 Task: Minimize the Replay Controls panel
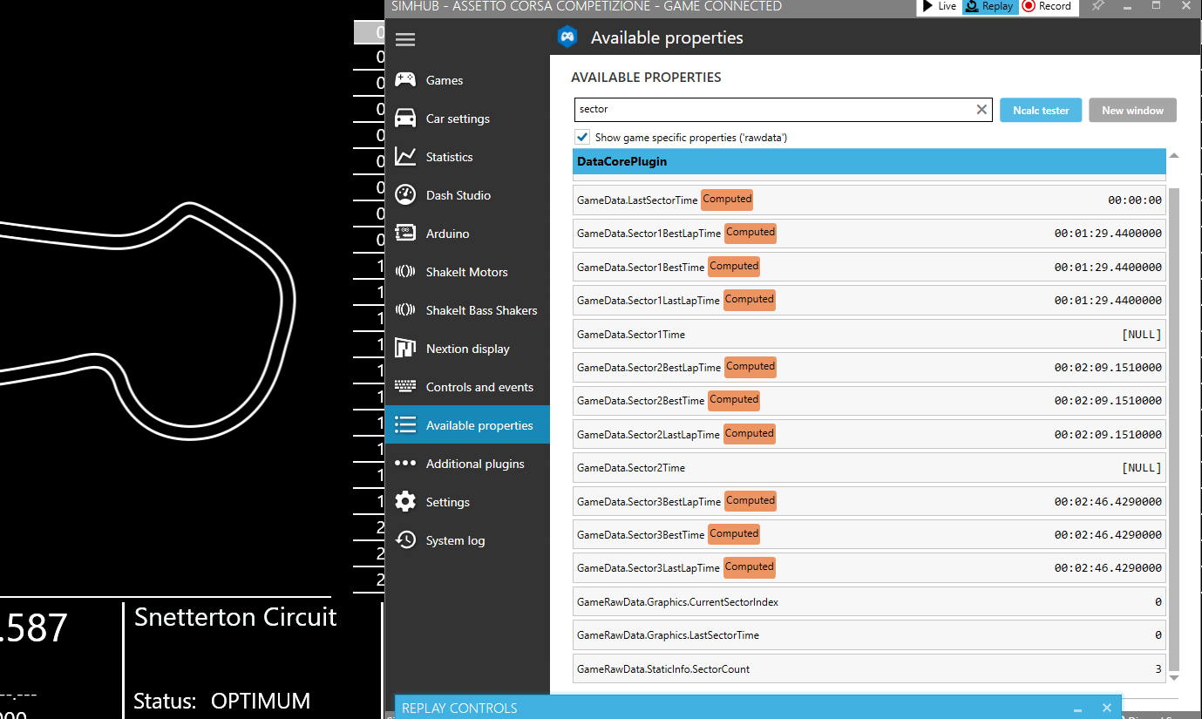pos(1077,709)
